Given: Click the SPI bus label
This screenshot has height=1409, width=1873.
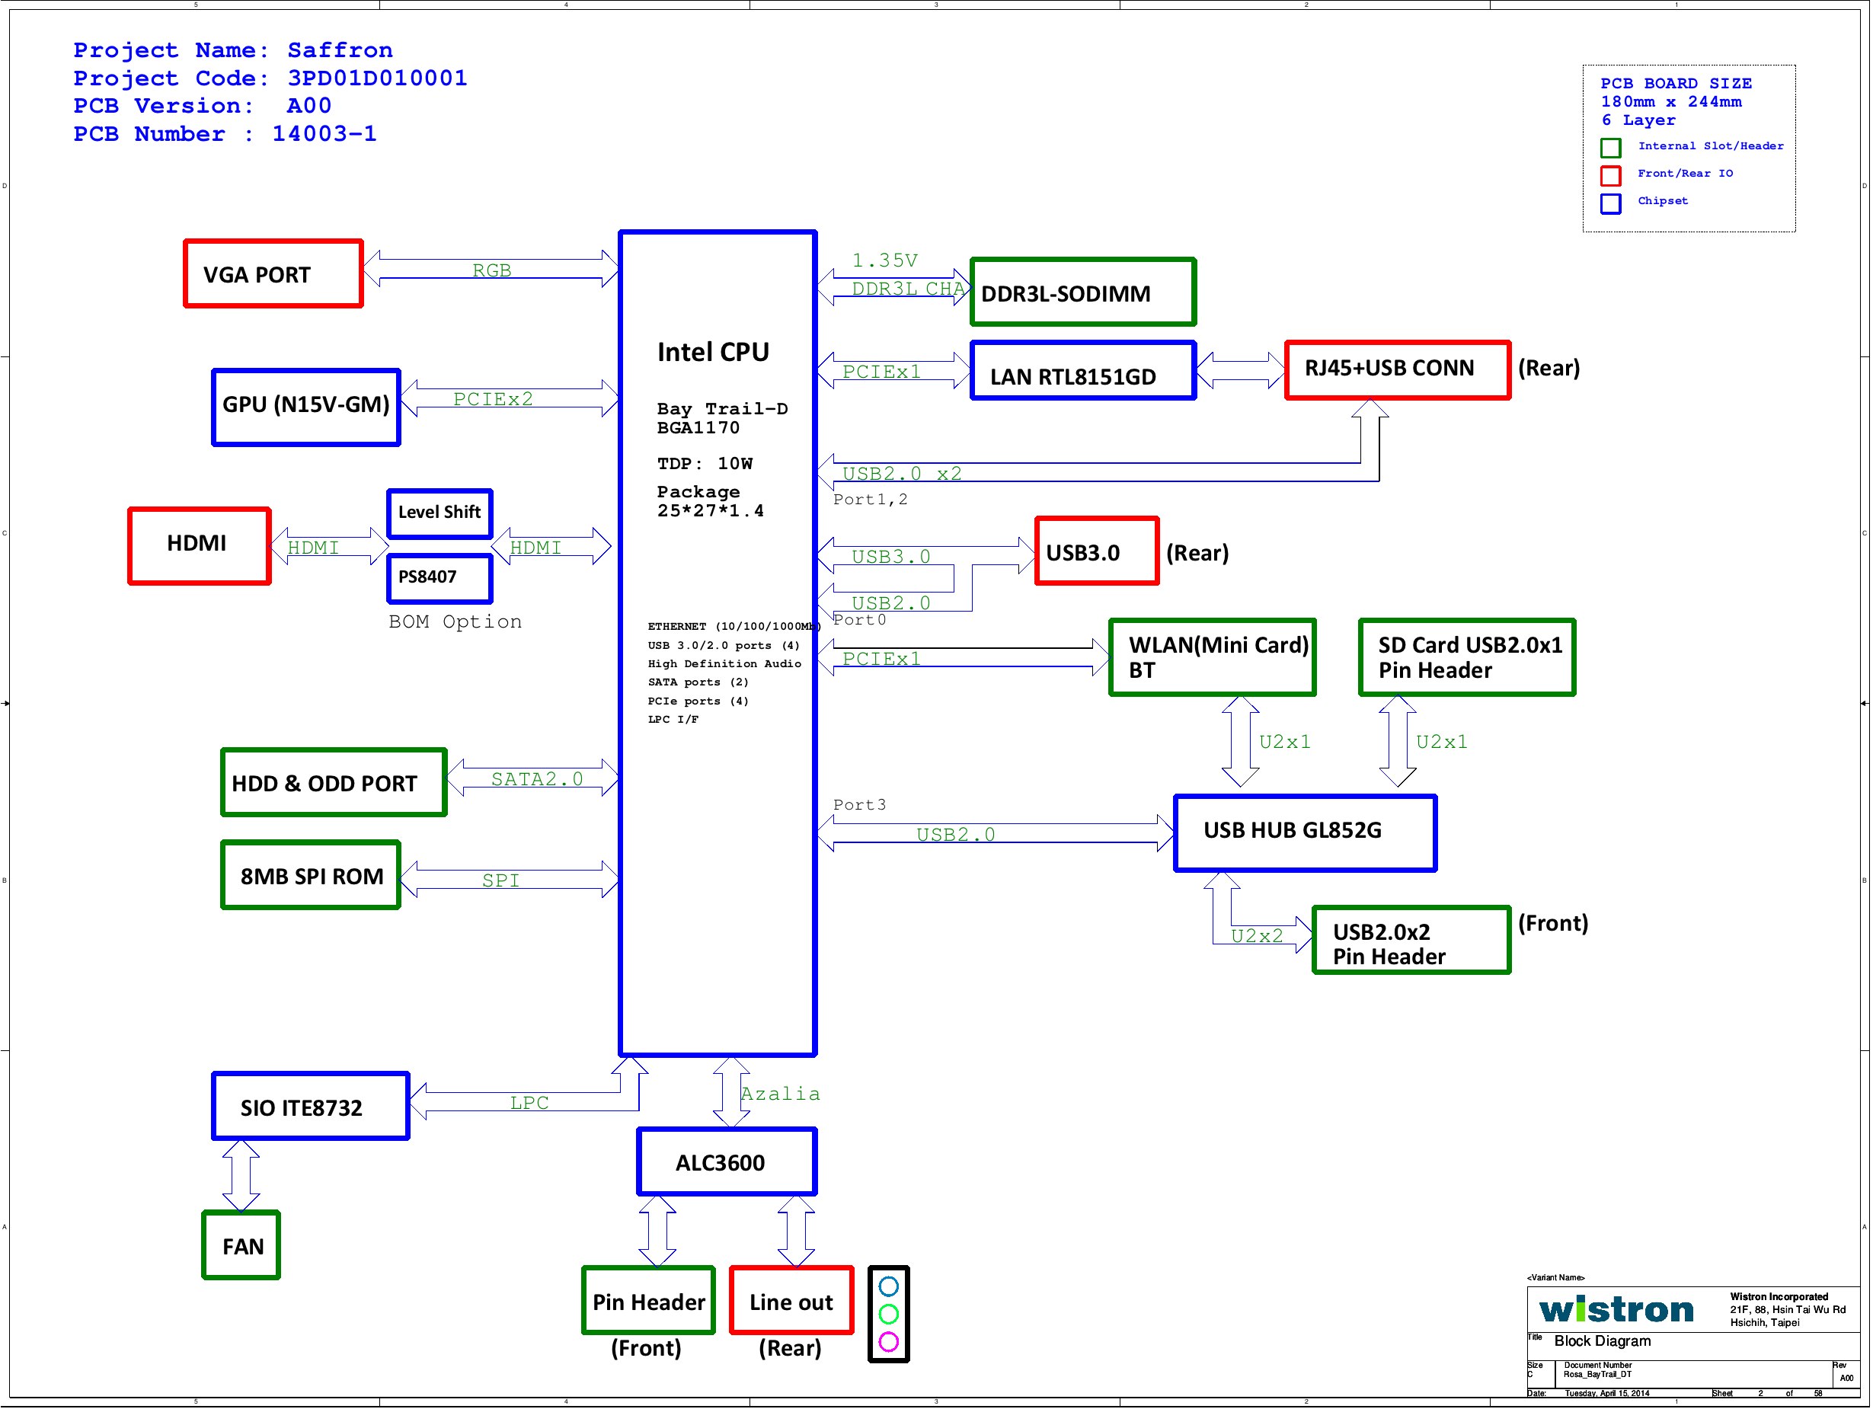Looking at the screenshot, I should point(500,880).
